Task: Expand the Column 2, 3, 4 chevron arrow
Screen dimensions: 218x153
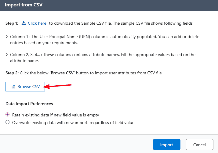Action: (7, 55)
